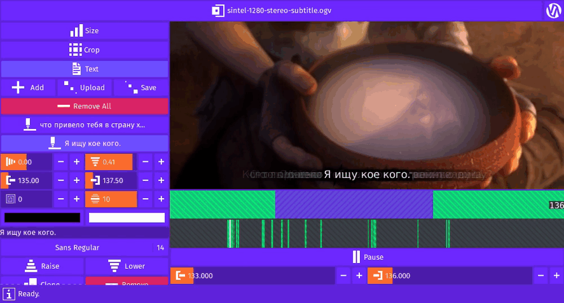Click the subtitle text entry "Я ищу кое кого."
Viewport: 564px width, 303px height.
pyautogui.click(x=85, y=232)
